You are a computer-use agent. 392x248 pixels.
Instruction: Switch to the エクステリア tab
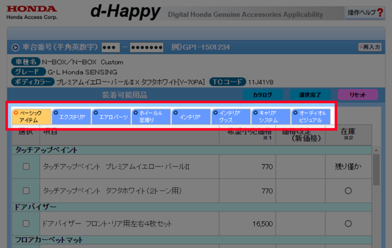pyautogui.click(x=71, y=116)
